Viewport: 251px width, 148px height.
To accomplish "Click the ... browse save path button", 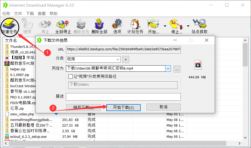I will [x=177, y=69].
